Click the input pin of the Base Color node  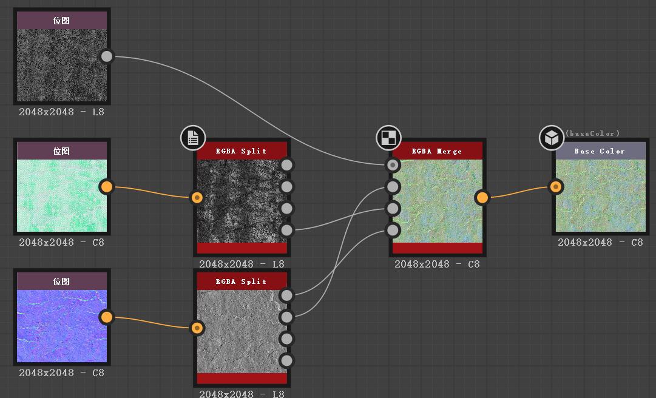click(556, 187)
